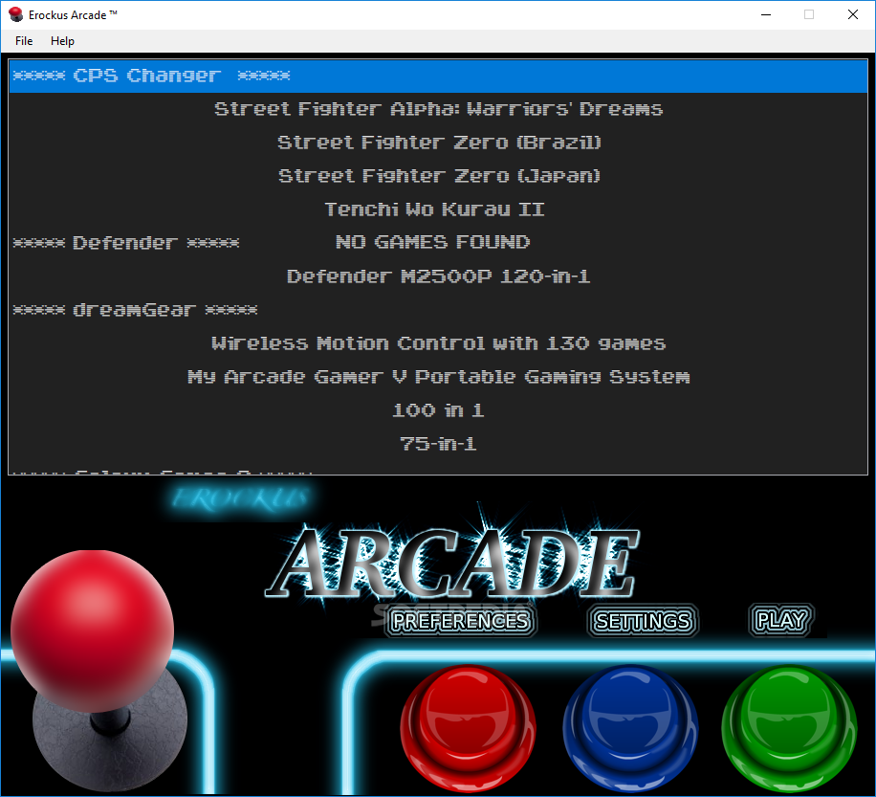Viewport: 876px width, 797px height.
Task: Click the blue arcade button
Action: (630, 728)
